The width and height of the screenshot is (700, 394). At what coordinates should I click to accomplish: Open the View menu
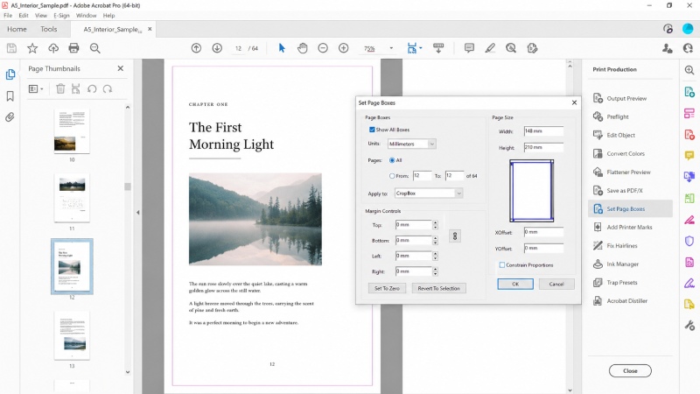pyautogui.click(x=41, y=15)
